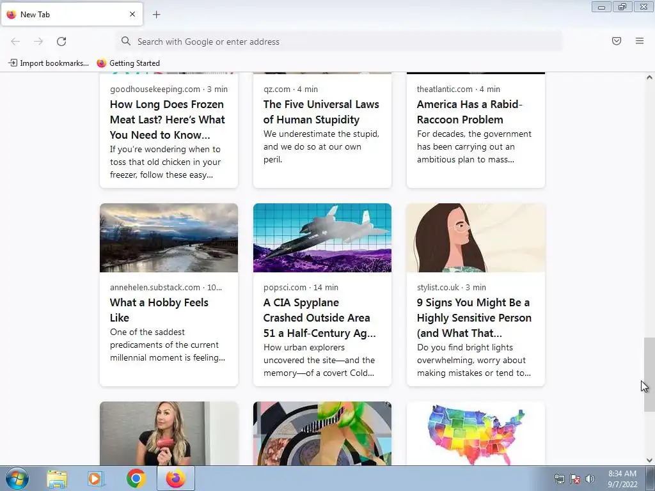Open the Action Center flag icon
The image size is (655, 491).
pos(575,479)
